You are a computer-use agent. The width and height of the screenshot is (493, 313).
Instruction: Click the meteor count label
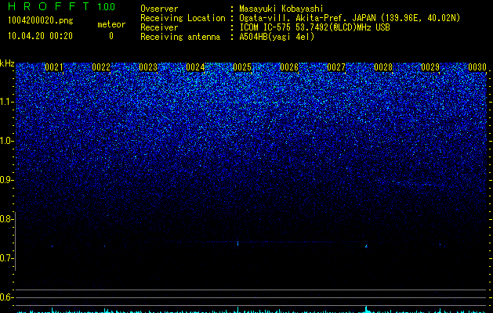point(111,24)
